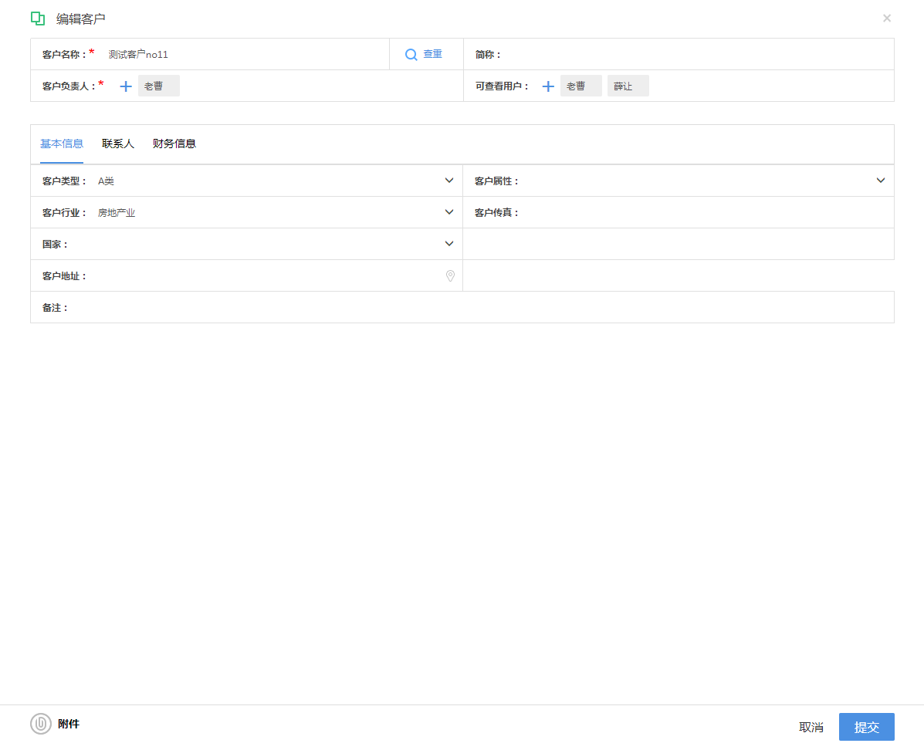Click the A类 value in 客户类型

pyautogui.click(x=106, y=181)
